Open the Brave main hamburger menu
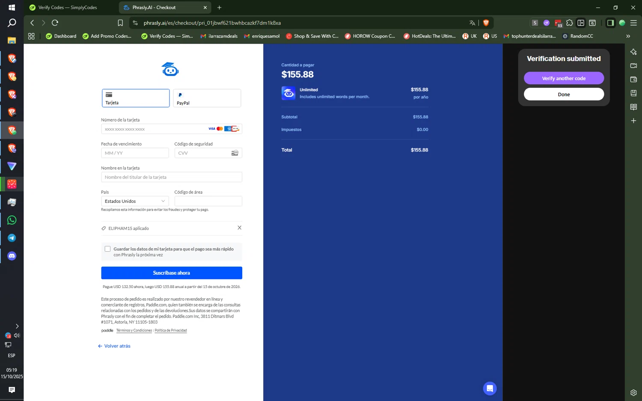642x401 pixels. (633, 23)
